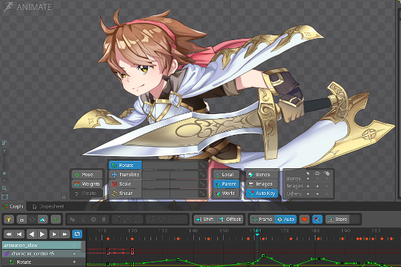Click the Scale row link icon
401x267 pixels.
pyautogui.click(x=203, y=184)
